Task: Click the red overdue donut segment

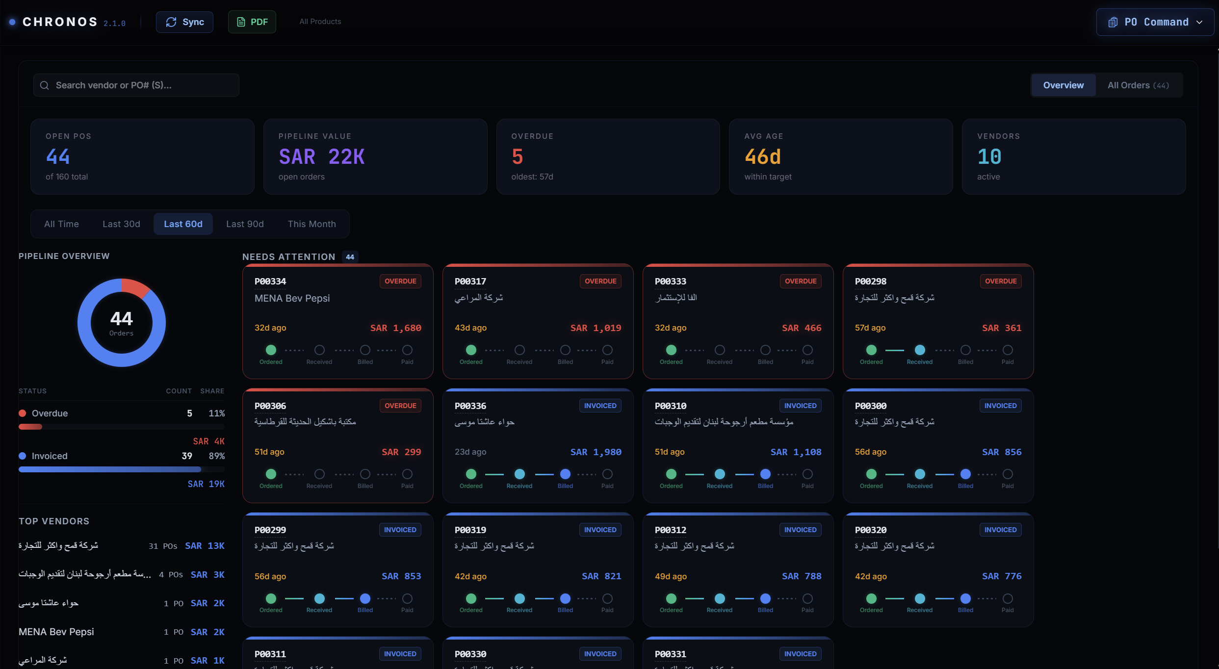Action: (134, 287)
